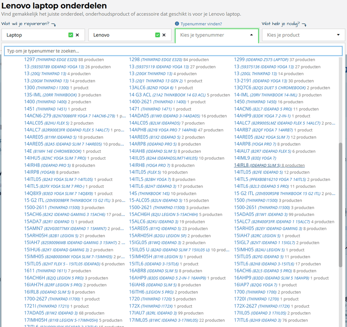Choose 13-2191 (IdeaPad Yoga 13)
The width and height of the screenshot is (347, 327).
pos(274,81)
